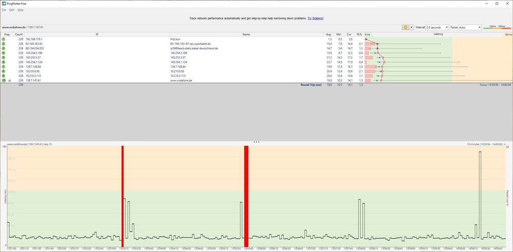Click the first red packet-loss bar near 13:53:15
Screen dimensions: 513x252
click(x=123, y=196)
